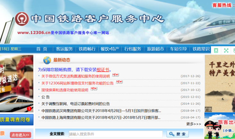Open the 铁路常识 menu
Screen dimensions: 235x139
[x=201, y=49]
